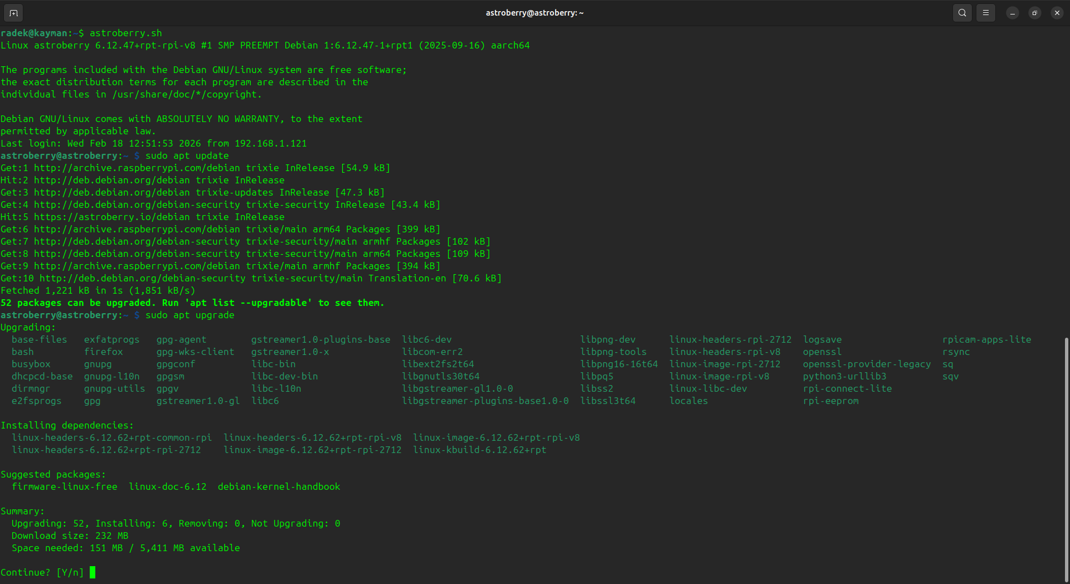
Task: Click the linux-kbuild-6.12.62+rpt dependency name
Action: pos(479,450)
